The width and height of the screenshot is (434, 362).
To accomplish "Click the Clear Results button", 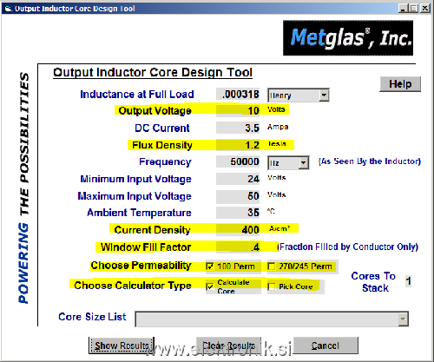I will [228, 346].
